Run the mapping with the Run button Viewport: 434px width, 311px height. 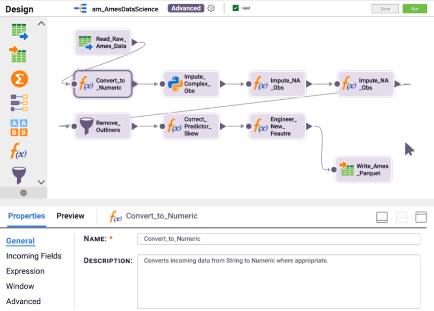[x=415, y=9]
